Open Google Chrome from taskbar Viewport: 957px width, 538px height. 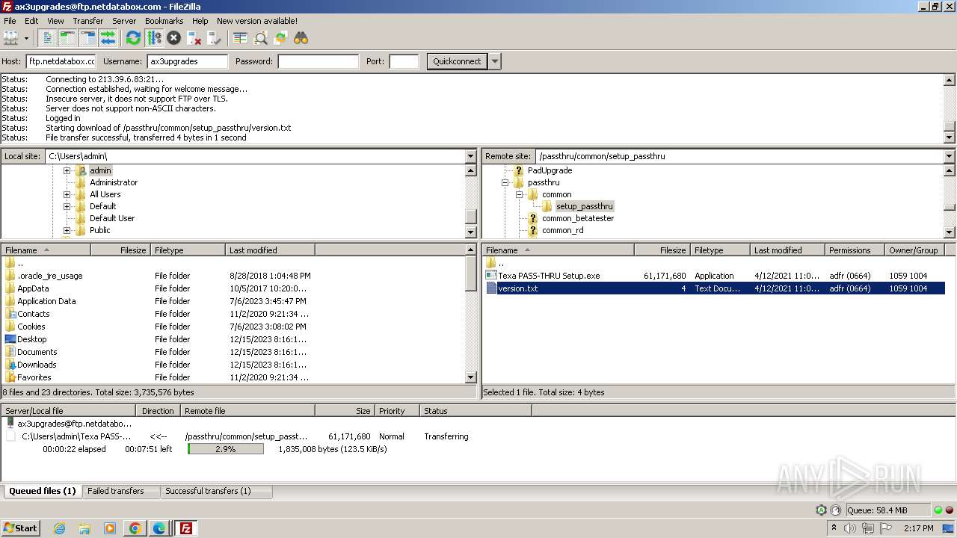tap(135, 528)
